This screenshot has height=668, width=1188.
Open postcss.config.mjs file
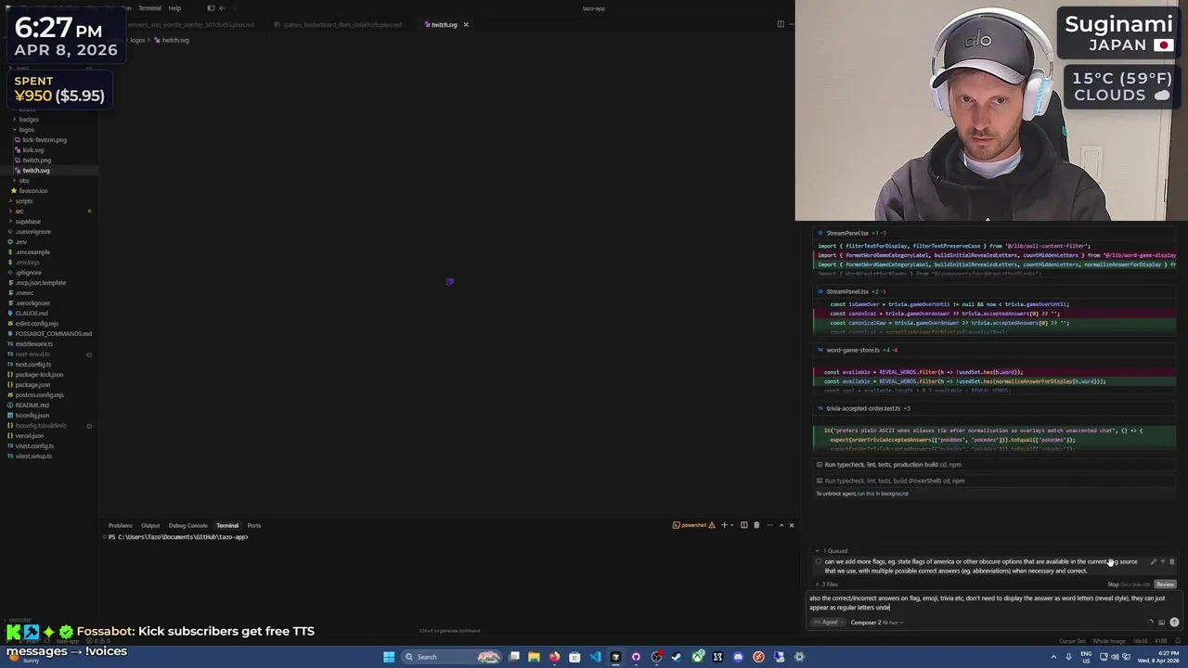pyautogui.click(x=39, y=395)
